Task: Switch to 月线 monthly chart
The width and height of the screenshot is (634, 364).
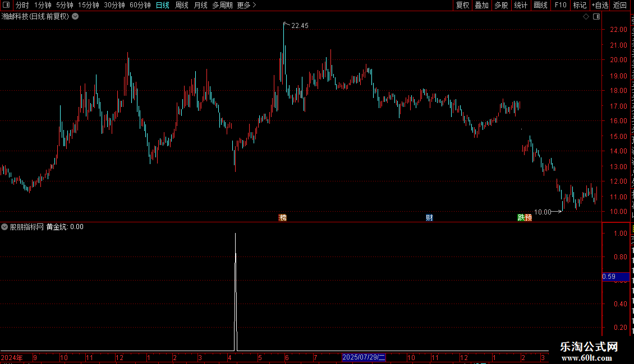Action: [200, 5]
